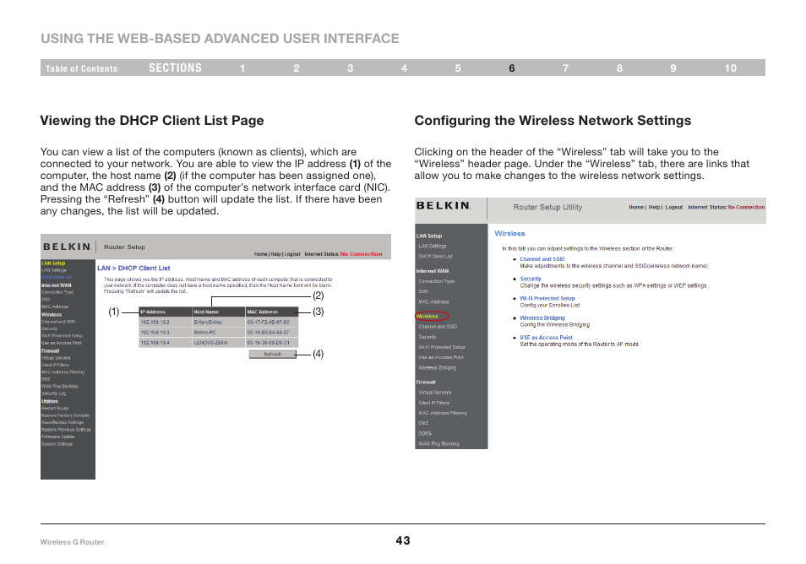Jump to section 8 in header bar
This screenshot has height=564, width=806.
pyautogui.click(x=619, y=68)
